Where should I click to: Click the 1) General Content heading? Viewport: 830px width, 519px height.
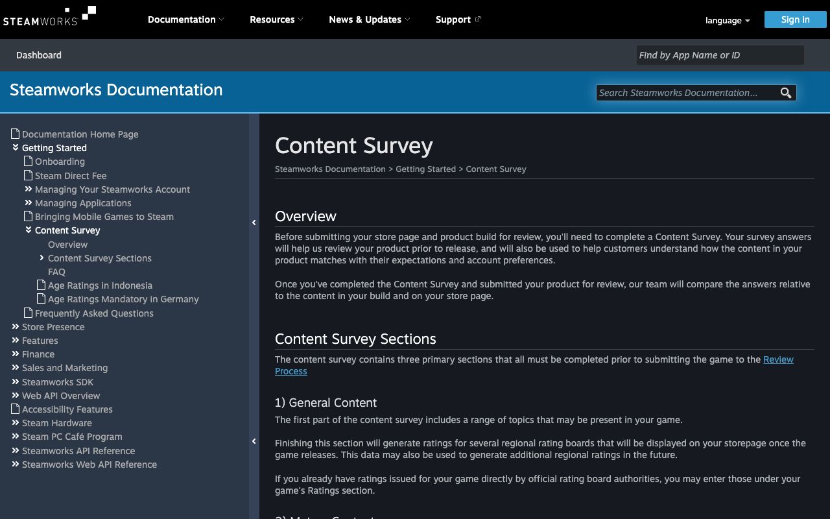coord(326,402)
